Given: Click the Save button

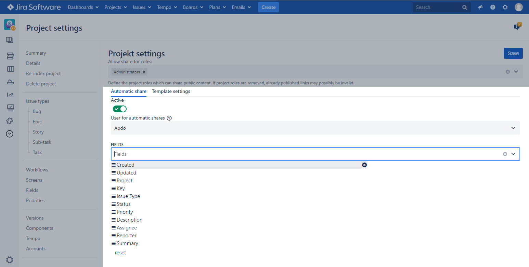Looking at the screenshot, I should (x=513, y=53).
